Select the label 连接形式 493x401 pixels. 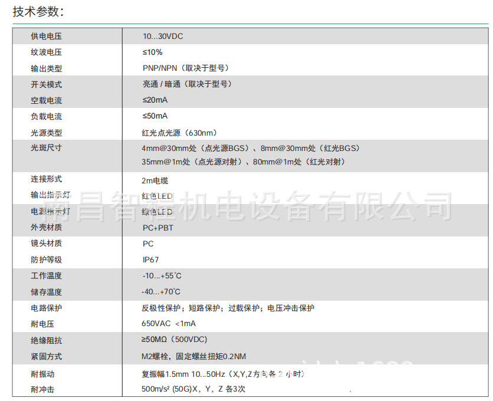pyautogui.click(x=46, y=179)
